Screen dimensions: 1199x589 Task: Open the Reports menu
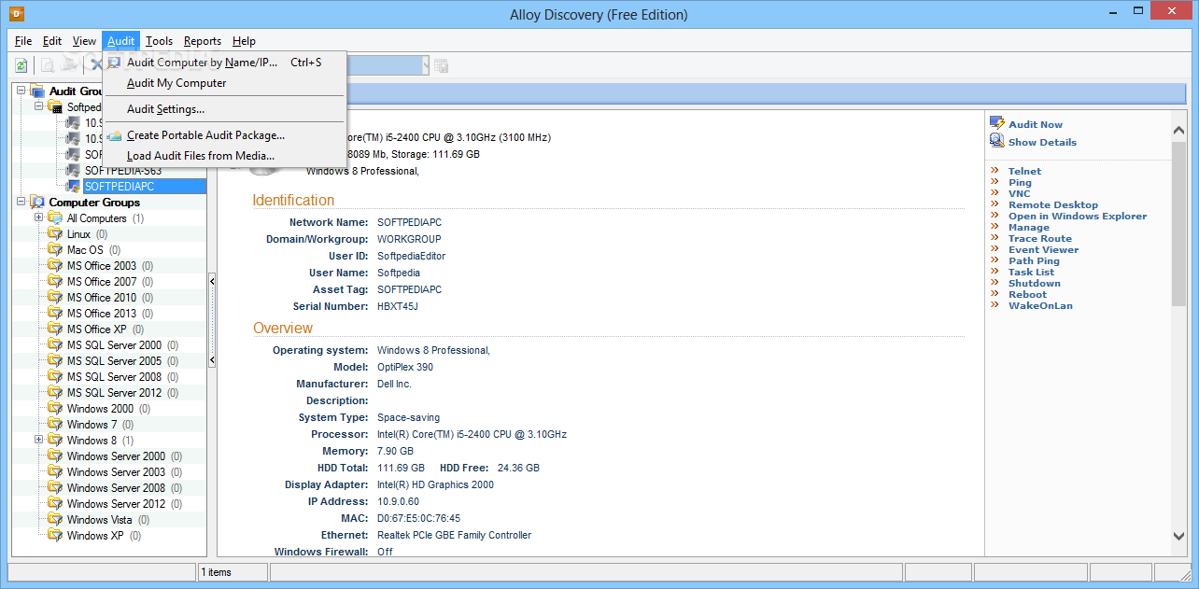[x=203, y=41]
